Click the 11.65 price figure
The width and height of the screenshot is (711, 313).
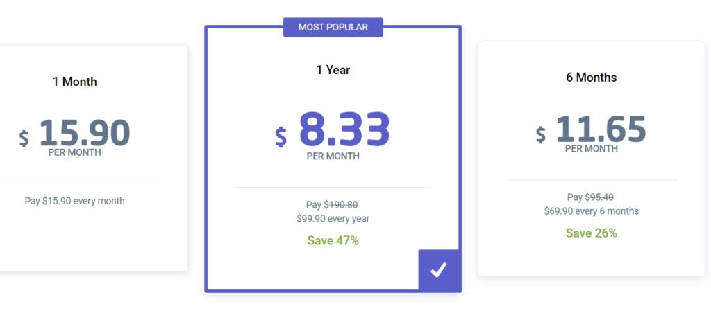click(601, 129)
